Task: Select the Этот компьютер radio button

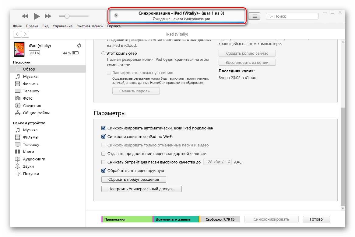Action: click(x=103, y=53)
